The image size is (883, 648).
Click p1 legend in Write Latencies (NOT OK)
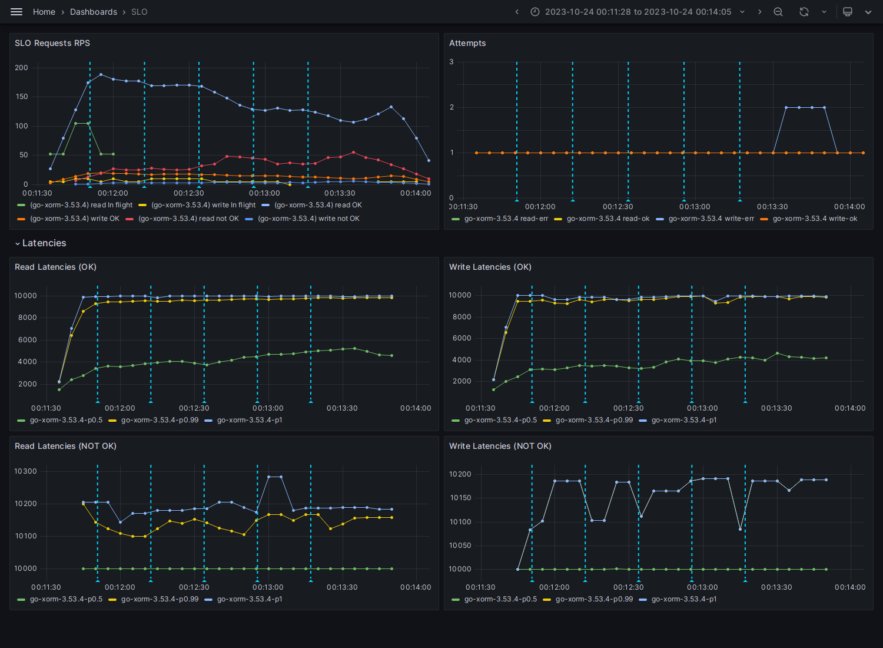click(x=684, y=599)
